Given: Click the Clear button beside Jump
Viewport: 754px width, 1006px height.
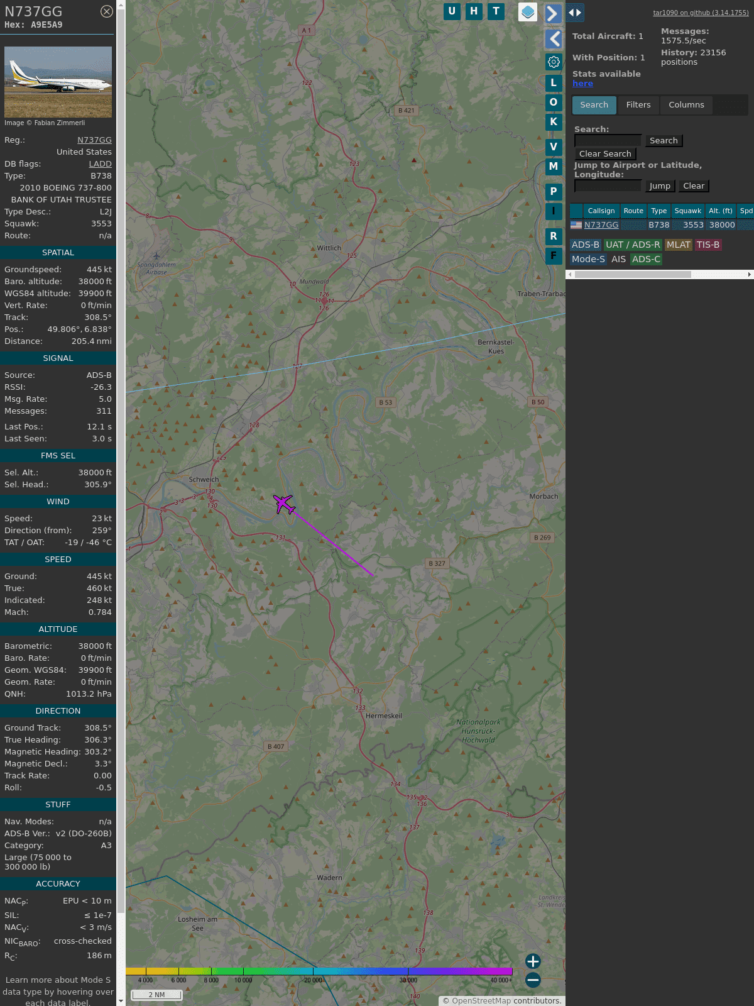Looking at the screenshot, I should tap(694, 186).
